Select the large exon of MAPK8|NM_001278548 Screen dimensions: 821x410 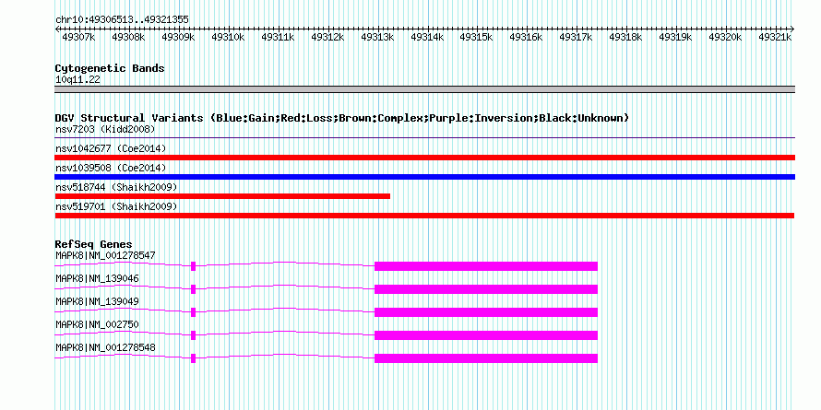pyautogui.click(x=486, y=358)
